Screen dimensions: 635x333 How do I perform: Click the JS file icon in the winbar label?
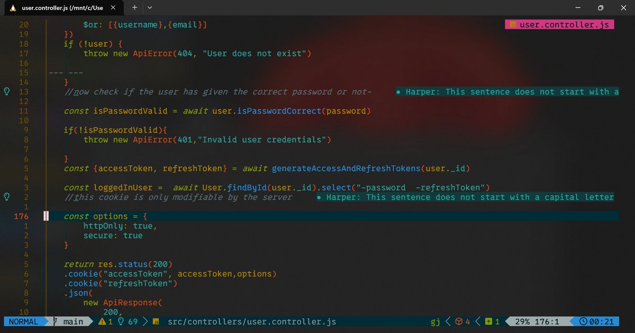coord(513,24)
